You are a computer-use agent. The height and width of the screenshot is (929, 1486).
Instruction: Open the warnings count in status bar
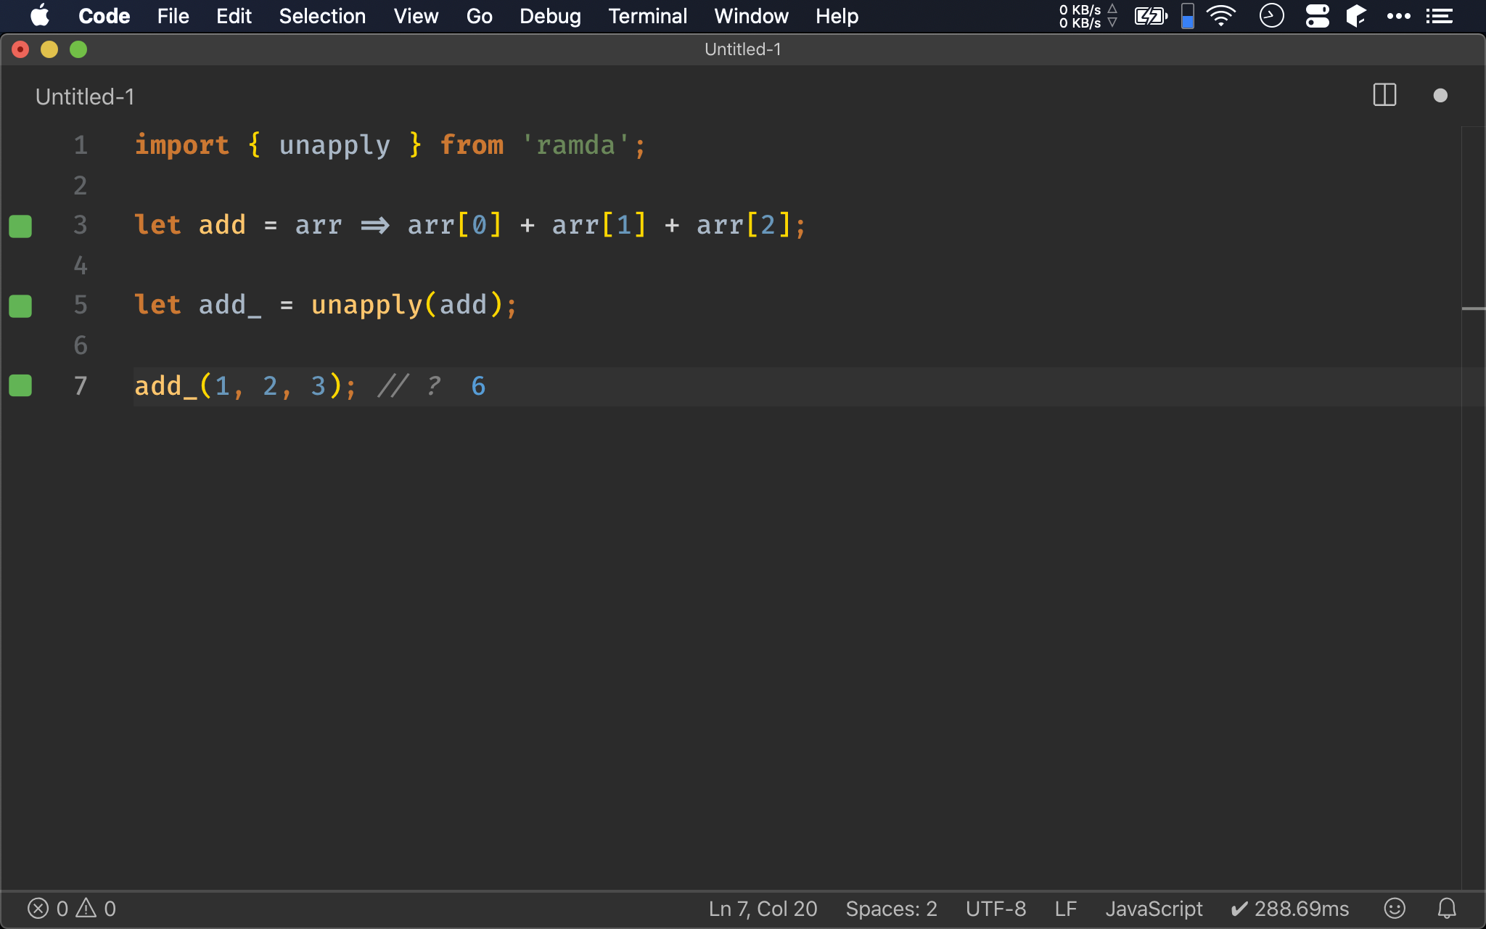coord(96,909)
